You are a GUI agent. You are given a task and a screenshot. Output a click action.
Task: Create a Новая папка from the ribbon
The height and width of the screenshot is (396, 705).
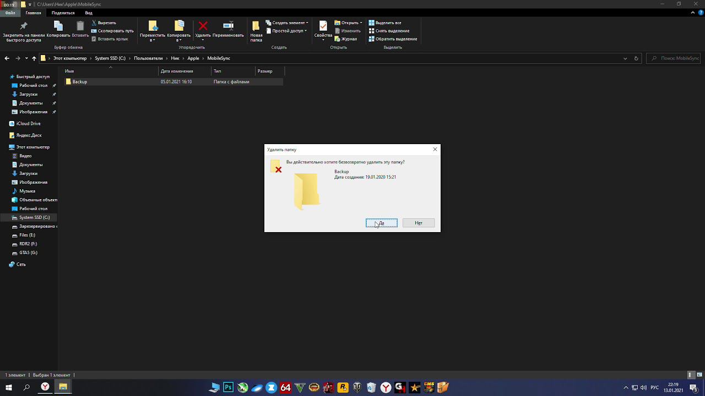[256, 31]
